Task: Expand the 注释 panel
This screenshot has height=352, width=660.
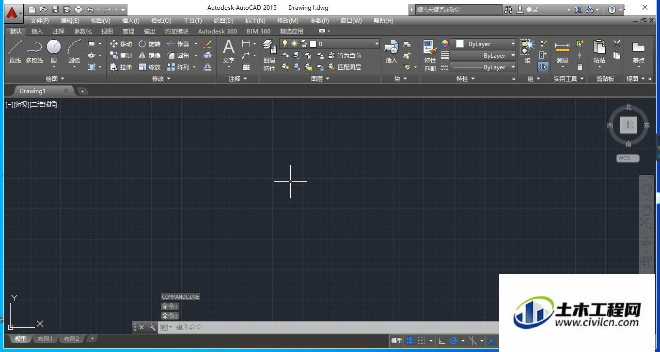Action: 238,79
